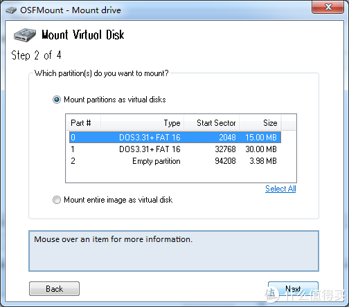The height and width of the screenshot is (307, 349).
Task: Click the Start Sector column header
Action: pos(211,123)
